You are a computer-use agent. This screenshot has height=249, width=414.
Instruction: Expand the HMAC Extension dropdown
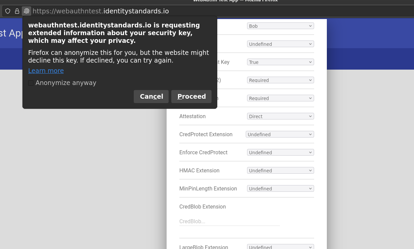(281, 170)
